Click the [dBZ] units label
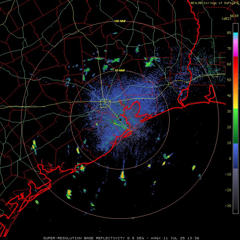The image size is (240, 240). coord(226,18)
